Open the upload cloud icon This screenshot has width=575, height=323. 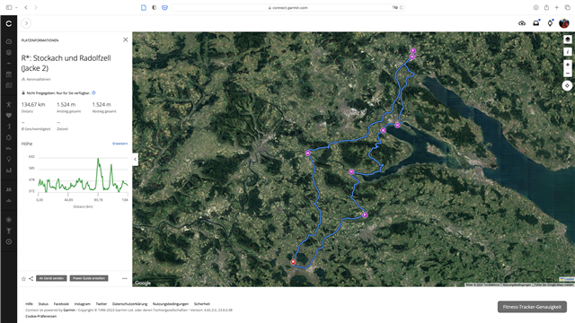tap(522, 23)
